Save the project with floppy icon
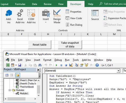The height and width of the screenshot is (103, 126). pyautogui.click(x=20, y=65)
